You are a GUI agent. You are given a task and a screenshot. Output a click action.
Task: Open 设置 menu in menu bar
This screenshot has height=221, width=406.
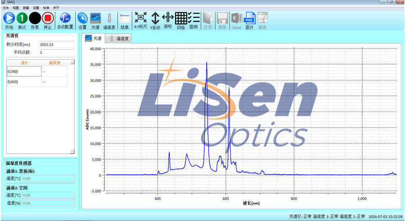pos(36,8)
